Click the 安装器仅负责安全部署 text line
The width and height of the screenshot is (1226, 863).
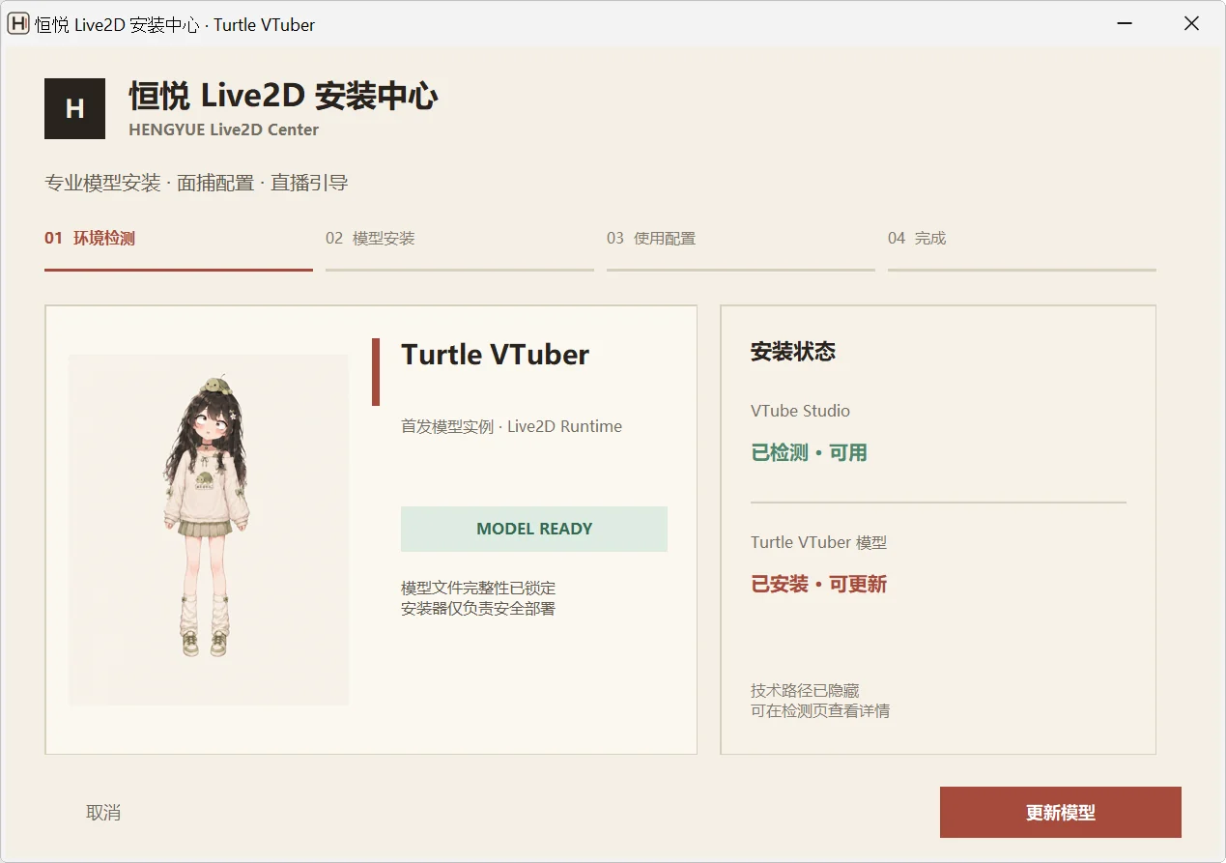click(x=478, y=608)
